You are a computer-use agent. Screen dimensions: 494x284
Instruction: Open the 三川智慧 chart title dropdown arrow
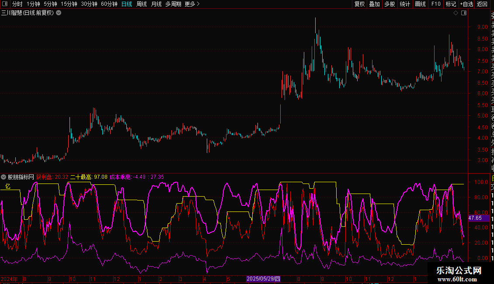point(59,13)
